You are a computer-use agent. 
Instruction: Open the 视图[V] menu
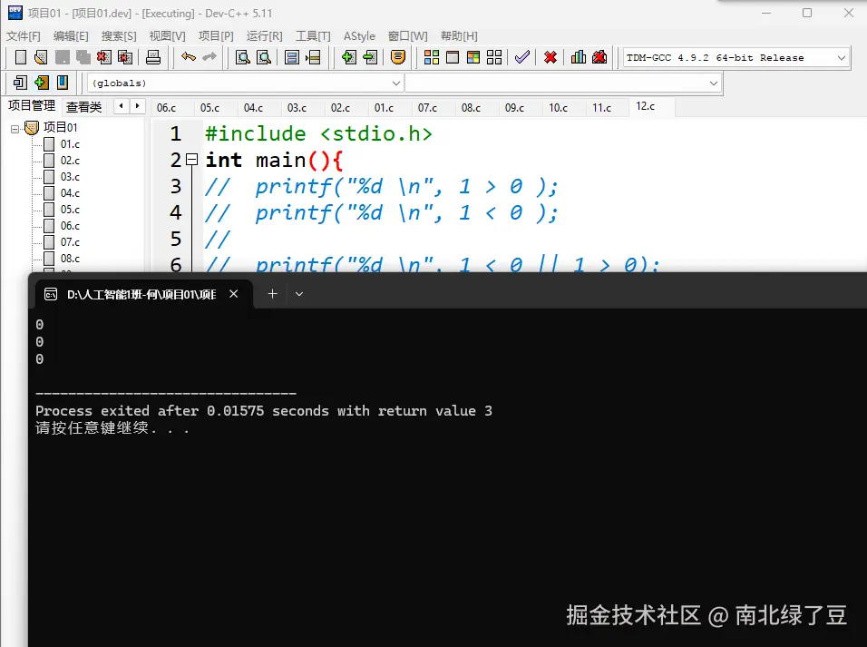pos(167,36)
